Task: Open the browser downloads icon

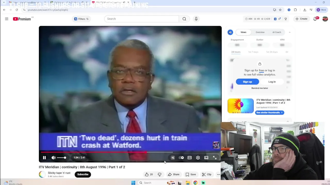Action: (x=304, y=10)
